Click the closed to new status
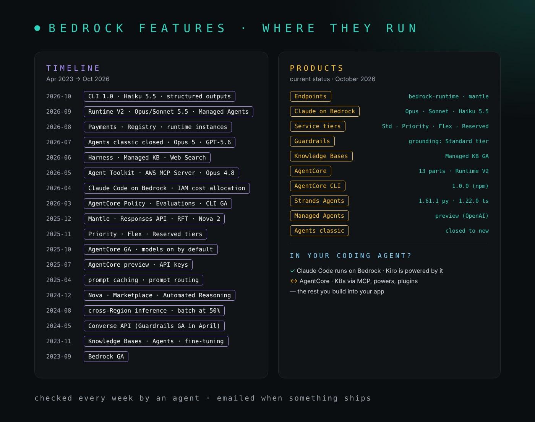The image size is (535, 422). click(467, 231)
